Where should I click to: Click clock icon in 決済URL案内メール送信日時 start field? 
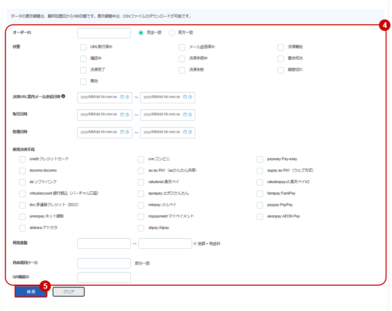pos(127,97)
